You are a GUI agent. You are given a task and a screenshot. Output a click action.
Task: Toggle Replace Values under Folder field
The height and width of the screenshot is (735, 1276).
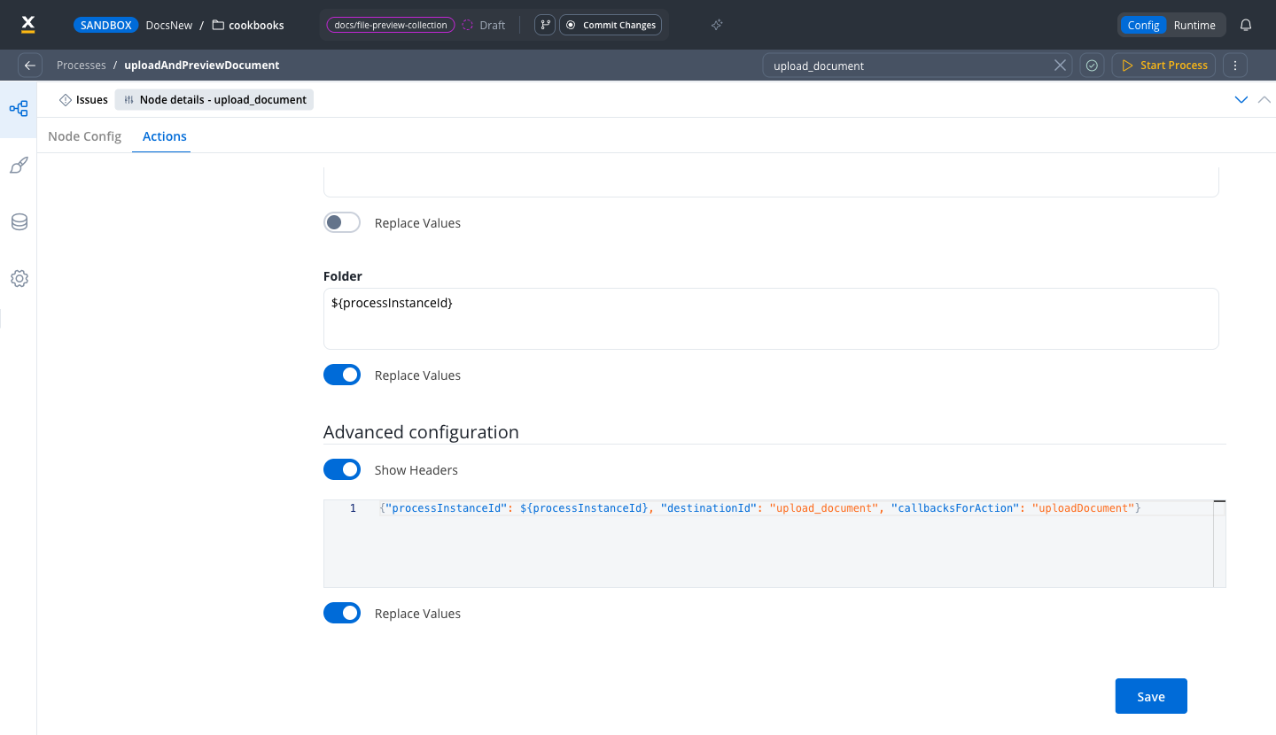[x=342, y=375]
